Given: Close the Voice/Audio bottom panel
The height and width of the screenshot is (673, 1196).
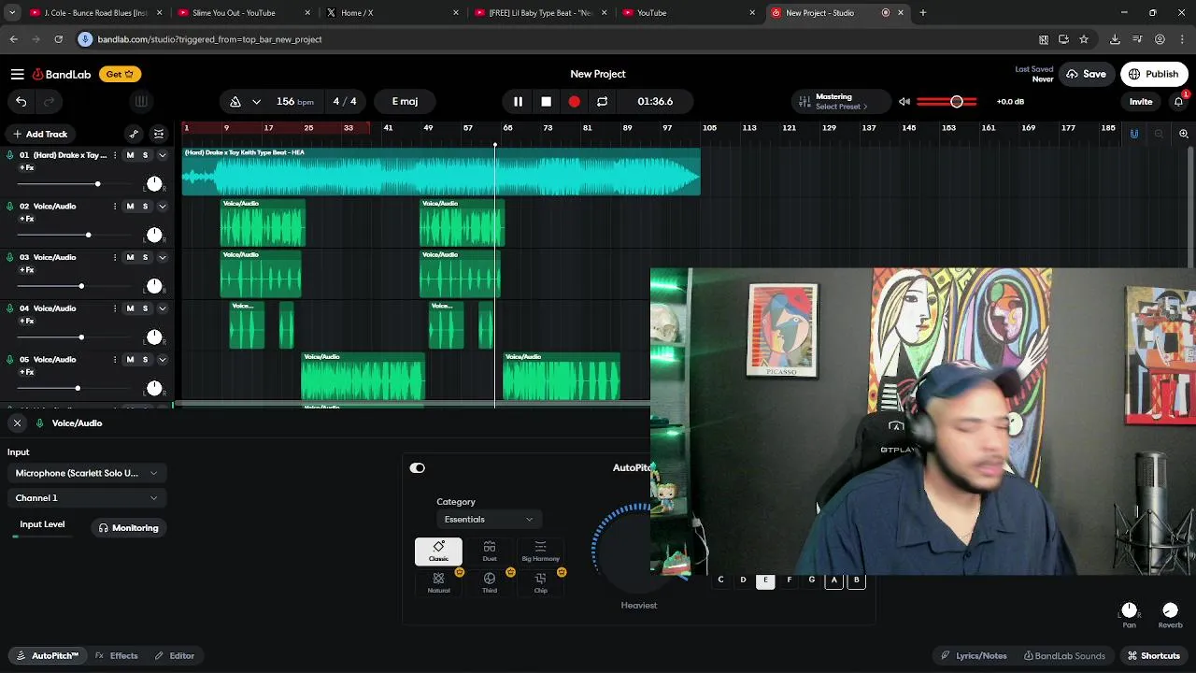Looking at the screenshot, I should point(17,423).
